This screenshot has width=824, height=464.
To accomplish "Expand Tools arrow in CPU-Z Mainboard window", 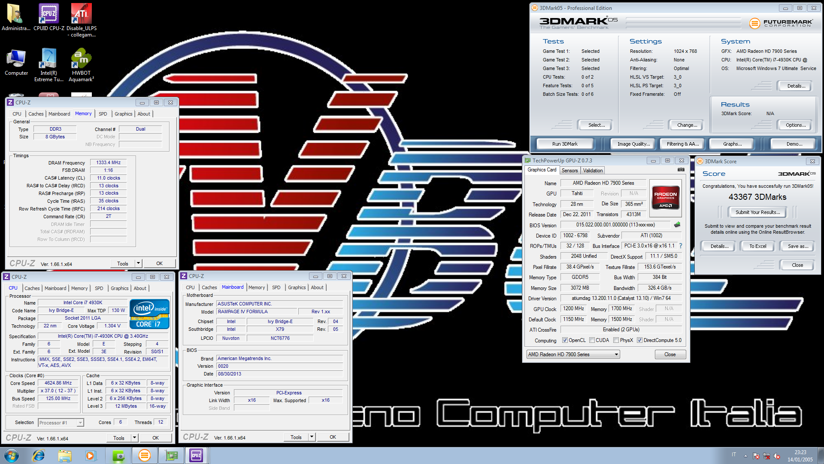I will tap(312, 437).
